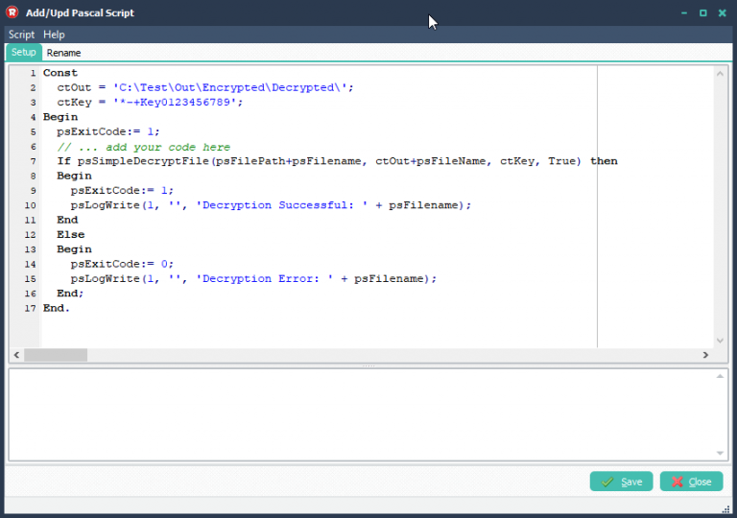This screenshot has width=737, height=518.
Task: Click up arrow of output pane scrollbar
Action: click(721, 377)
